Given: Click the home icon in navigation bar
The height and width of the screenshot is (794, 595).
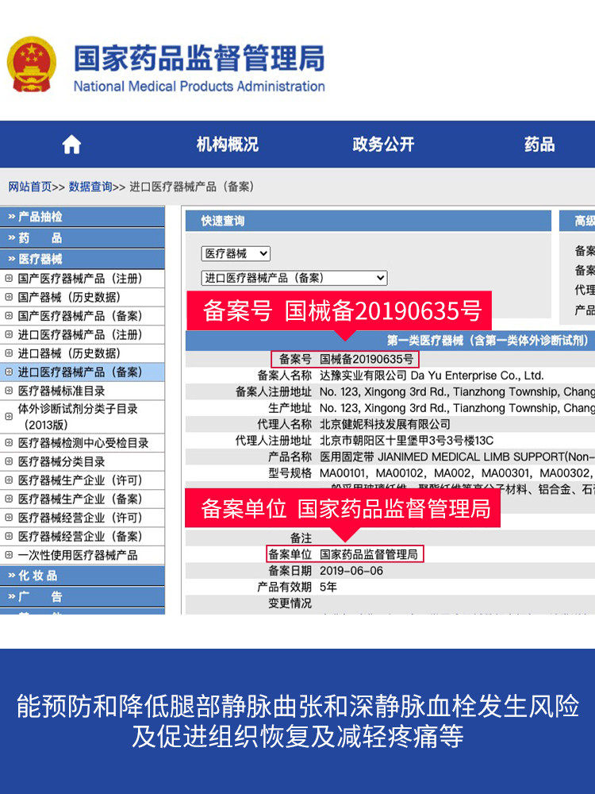Looking at the screenshot, I should [71, 145].
